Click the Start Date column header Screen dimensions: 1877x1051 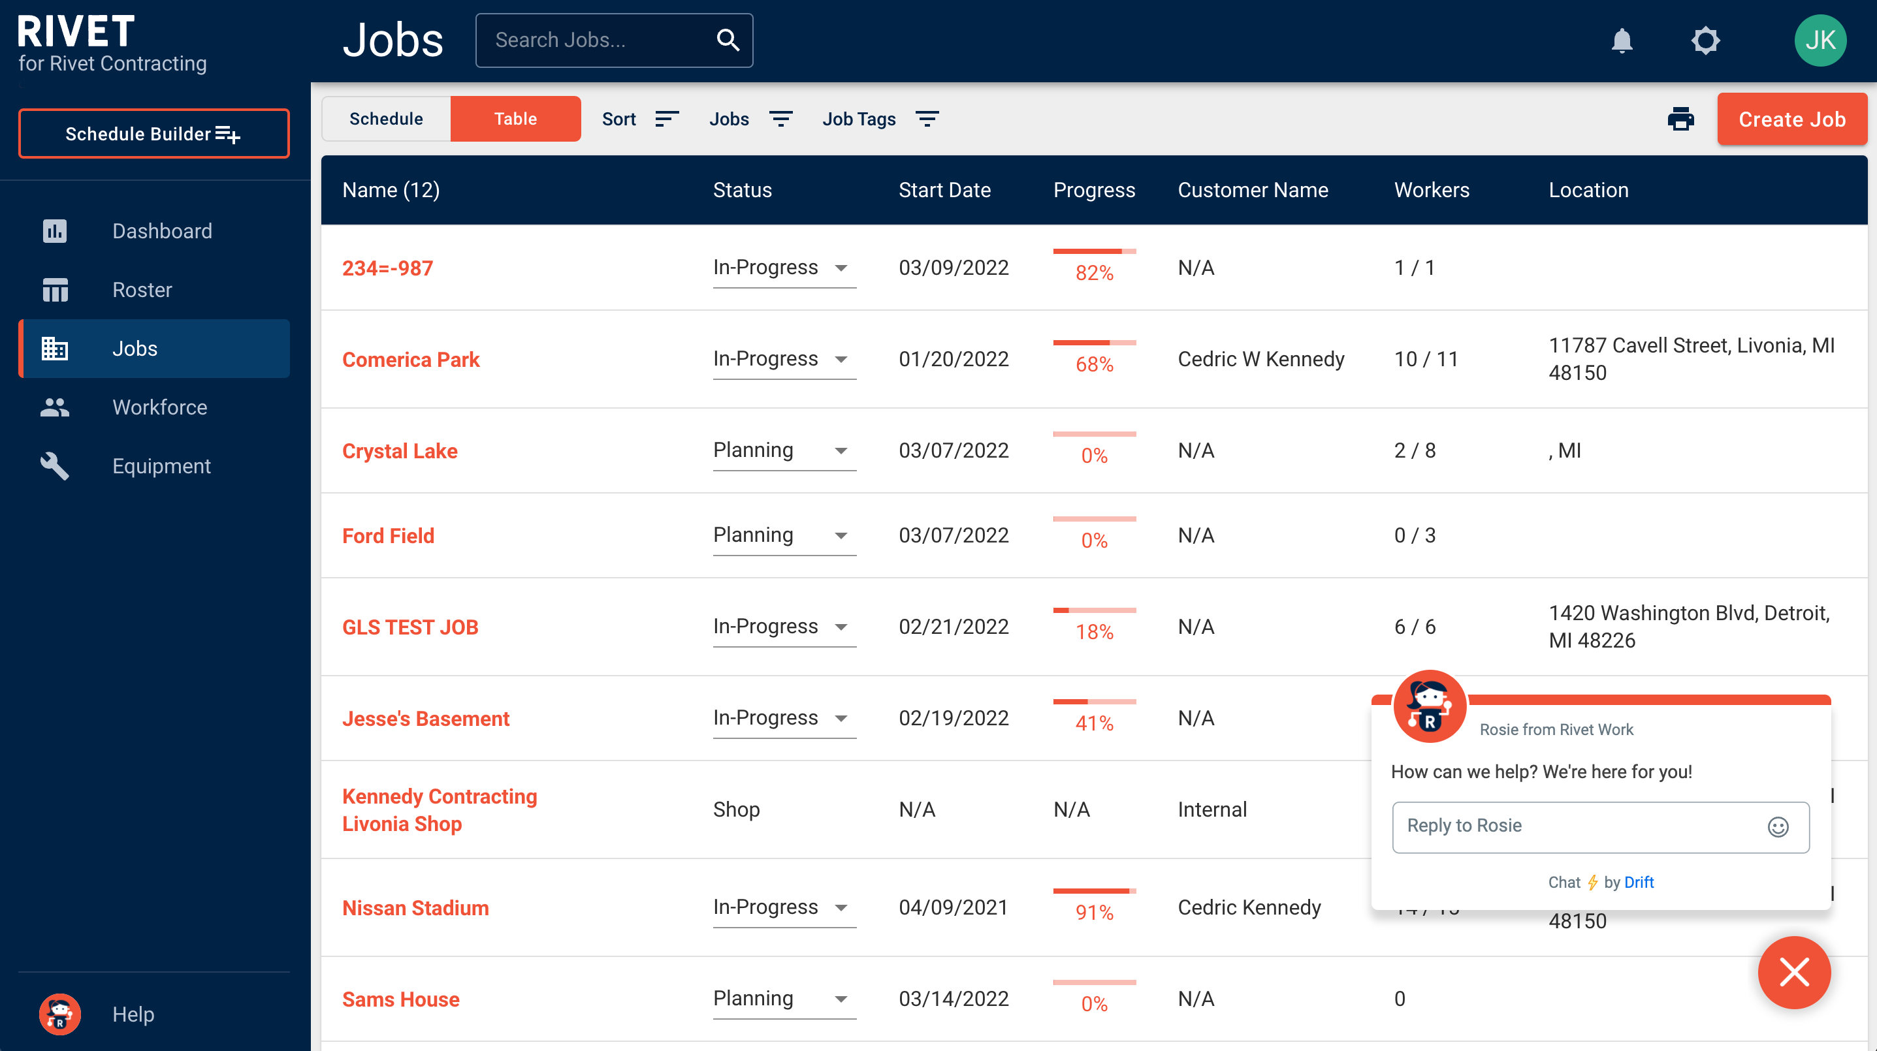(x=944, y=190)
